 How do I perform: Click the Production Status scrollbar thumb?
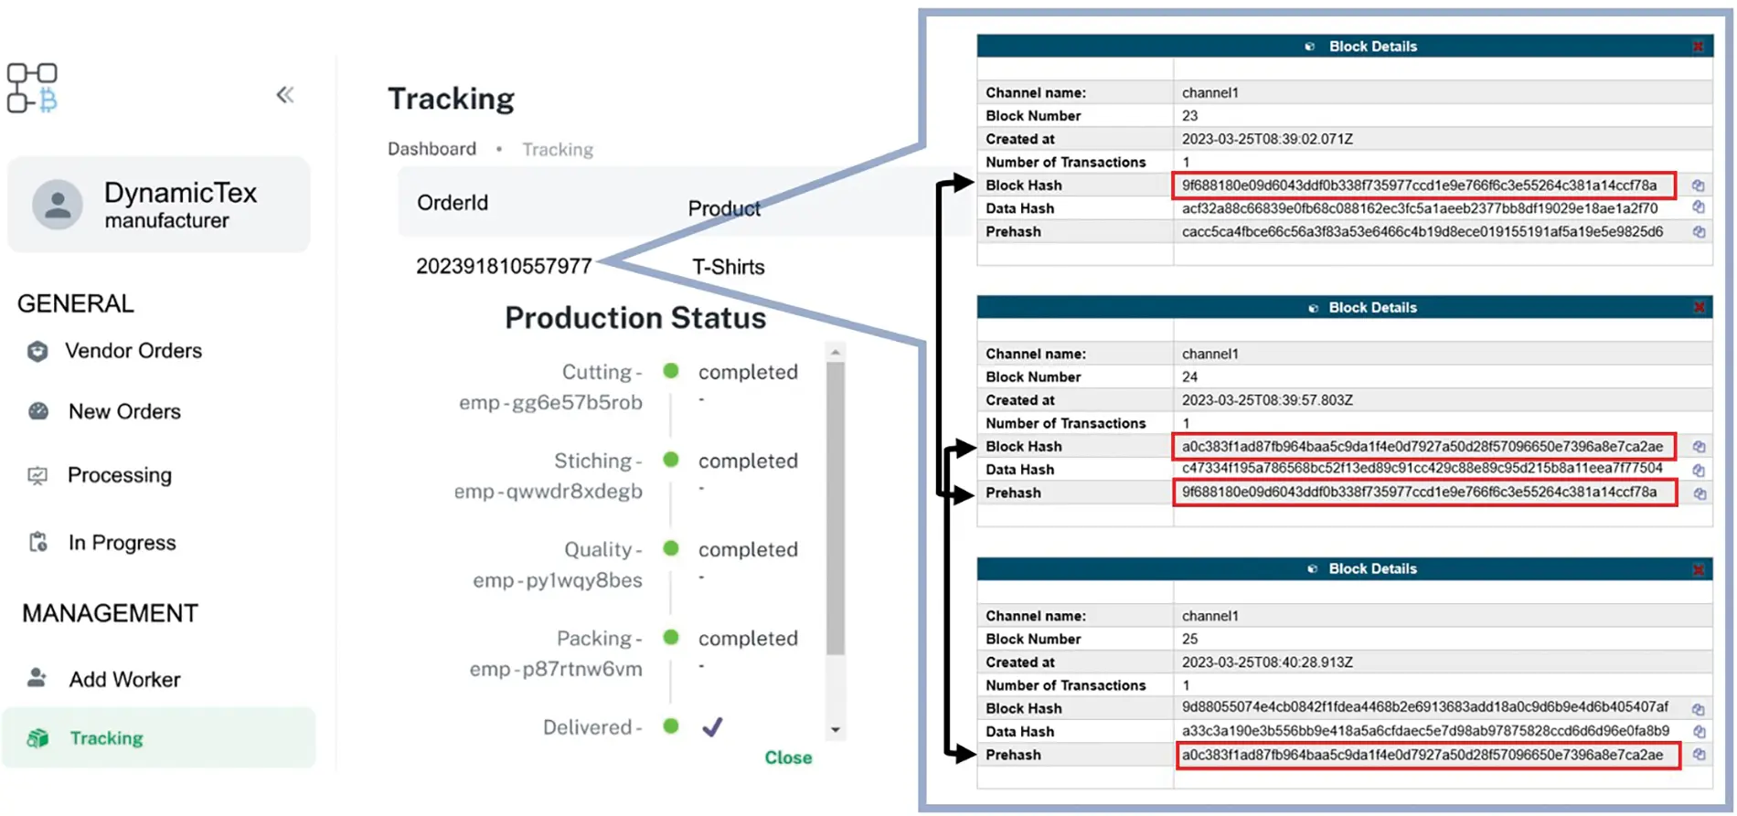point(836,508)
